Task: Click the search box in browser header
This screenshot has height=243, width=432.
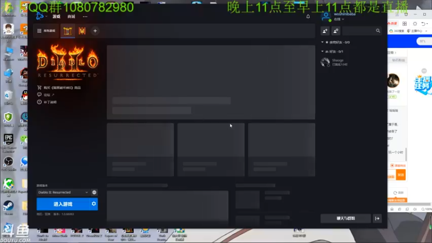Action: click(x=424, y=42)
